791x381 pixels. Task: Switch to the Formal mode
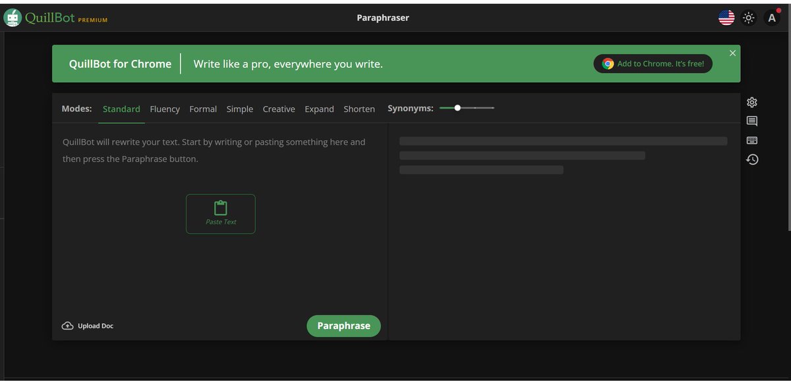coord(203,109)
